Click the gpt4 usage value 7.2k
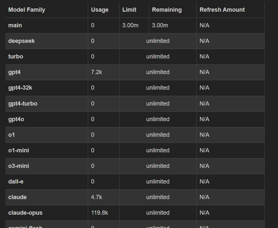Image resolution: width=278 pixels, height=228 pixels. pyautogui.click(x=97, y=72)
